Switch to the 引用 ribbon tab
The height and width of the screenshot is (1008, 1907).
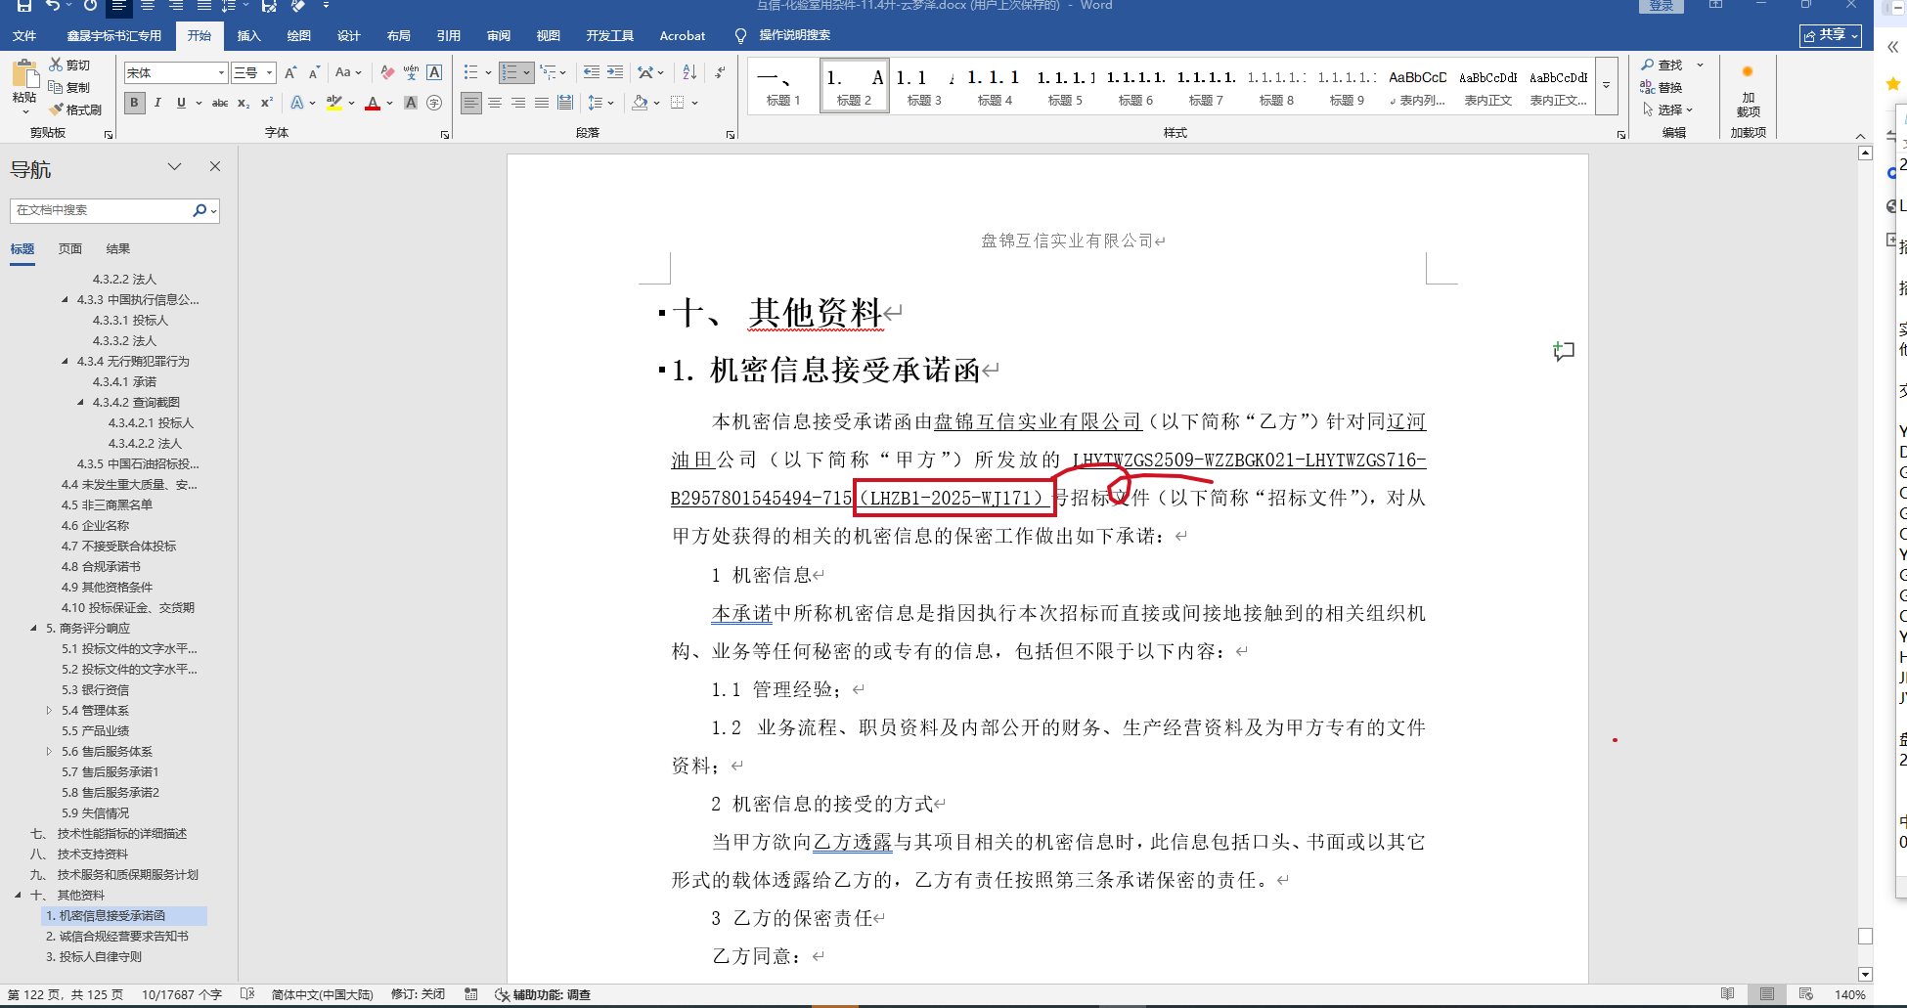coord(449,36)
